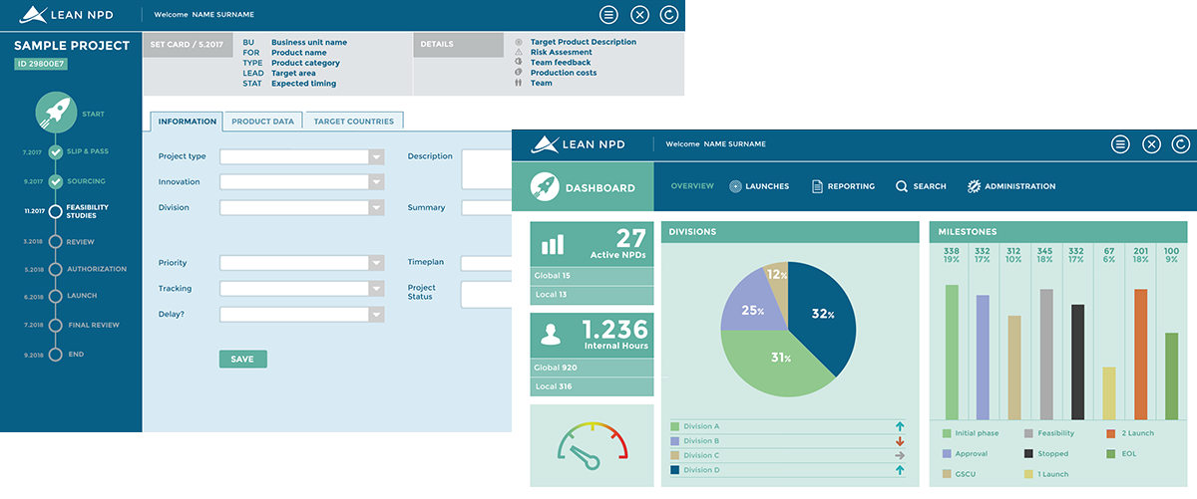Click the Sourcing completed checkmark
This screenshot has height=499, width=1197.
click(x=56, y=182)
